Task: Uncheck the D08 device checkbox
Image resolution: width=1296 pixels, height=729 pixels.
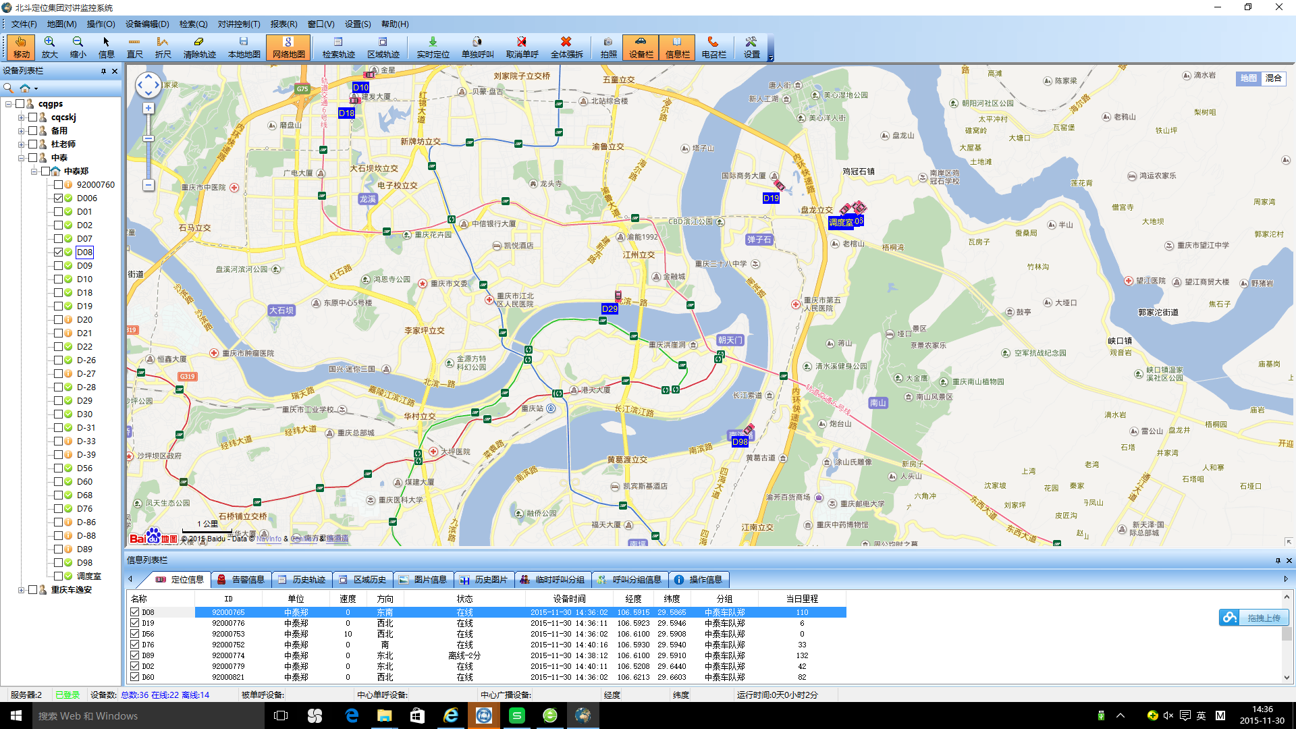Action: point(58,252)
